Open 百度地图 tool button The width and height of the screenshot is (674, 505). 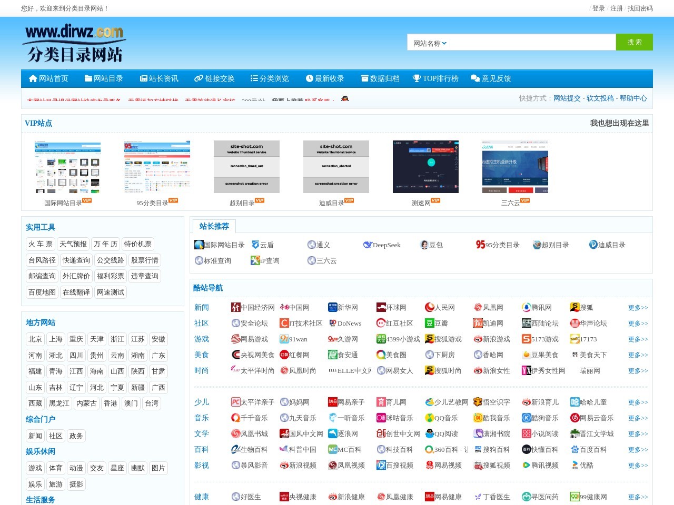[42, 292]
